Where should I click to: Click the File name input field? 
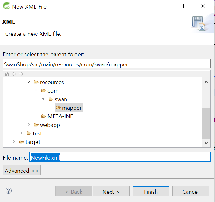120,157
